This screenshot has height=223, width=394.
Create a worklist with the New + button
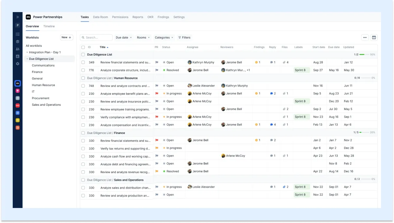click(x=67, y=38)
